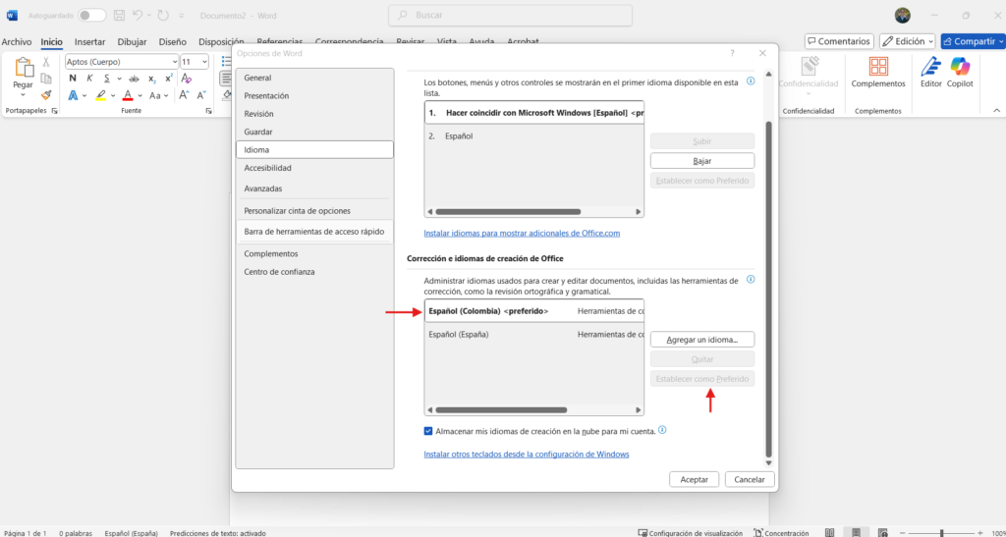Uncheck Almacenar mis idiomas de creación checkbox

point(428,431)
